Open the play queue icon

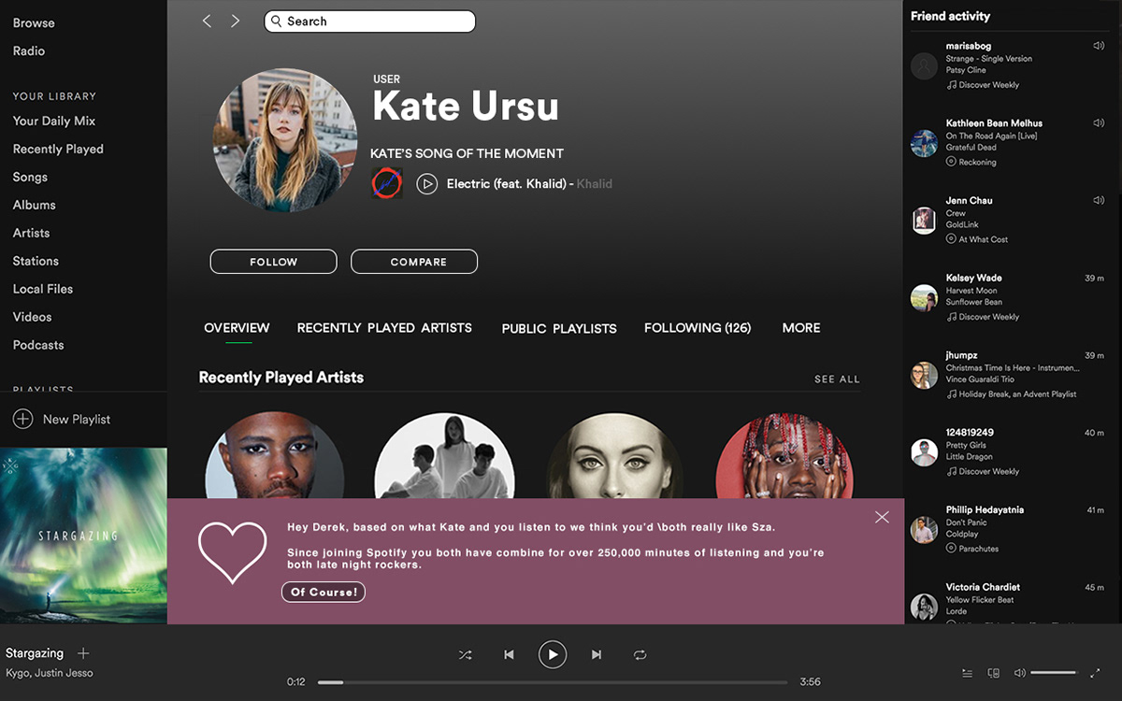968,673
